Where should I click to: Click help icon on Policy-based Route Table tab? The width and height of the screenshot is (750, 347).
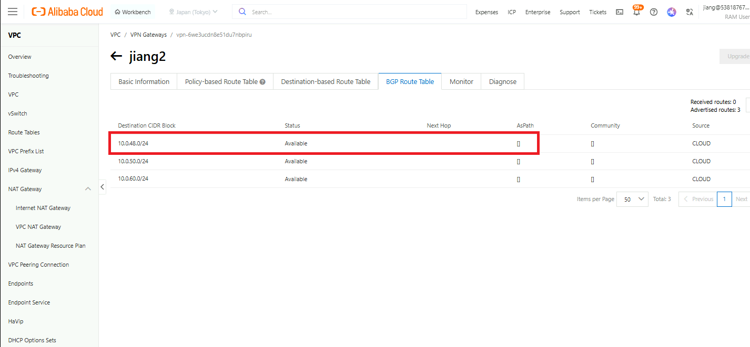(262, 82)
